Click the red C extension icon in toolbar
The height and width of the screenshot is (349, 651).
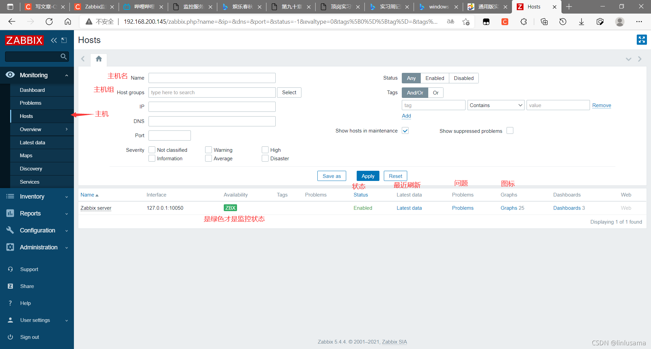tap(505, 22)
